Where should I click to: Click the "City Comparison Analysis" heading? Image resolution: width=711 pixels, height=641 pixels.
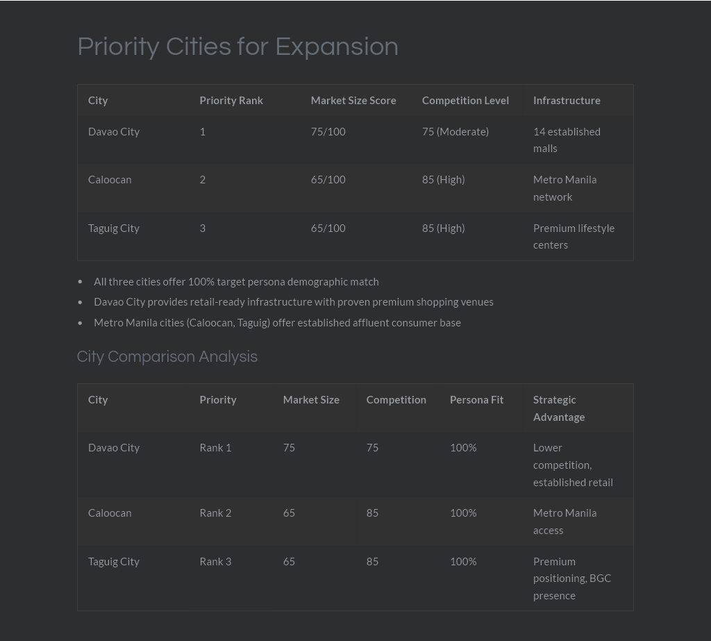tap(167, 356)
